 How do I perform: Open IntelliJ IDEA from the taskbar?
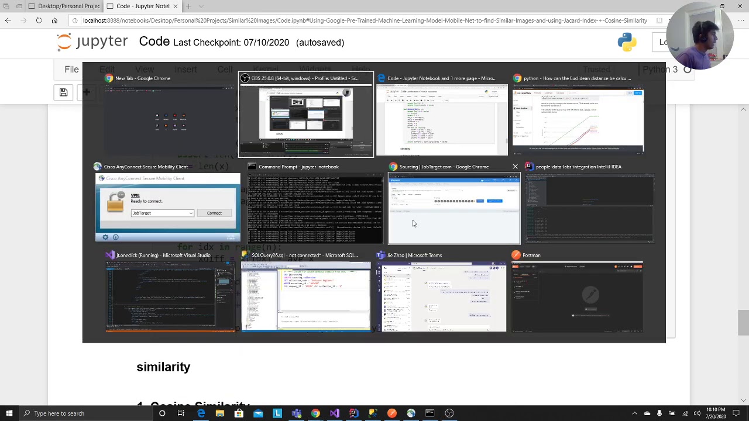click(x=353, y=413)
